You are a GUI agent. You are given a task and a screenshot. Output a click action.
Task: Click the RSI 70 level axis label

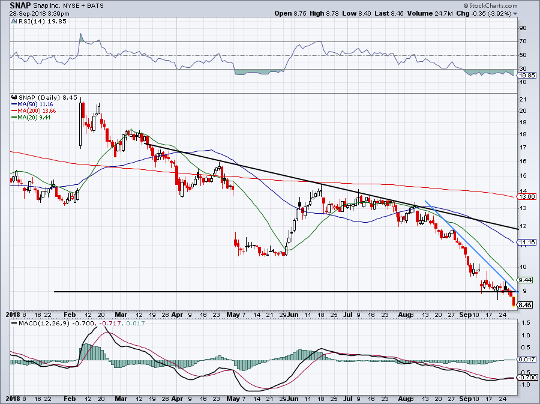[523, 41]
